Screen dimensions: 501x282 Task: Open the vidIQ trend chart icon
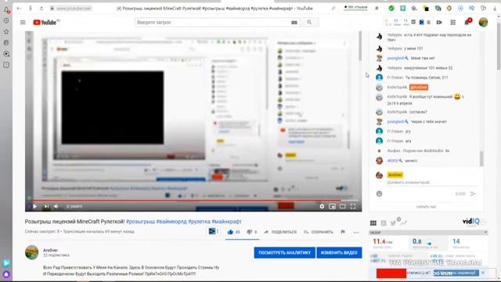pyautogui.click(x=403, y=222)
